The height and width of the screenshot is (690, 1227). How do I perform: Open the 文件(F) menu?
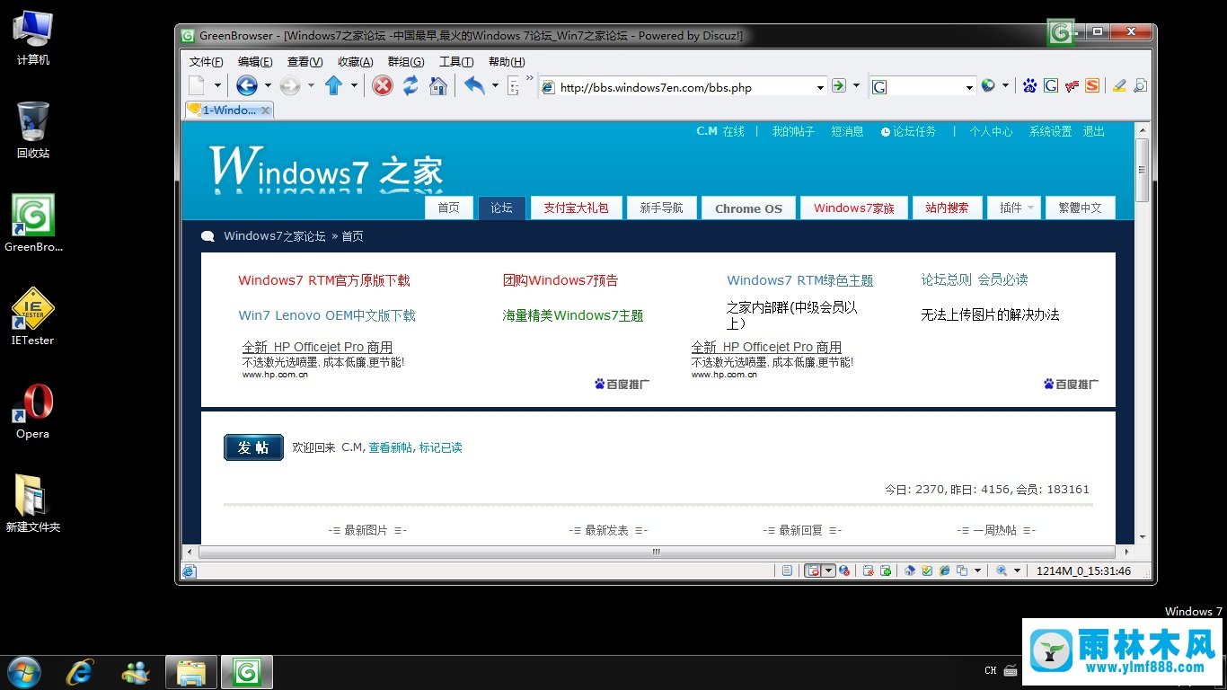pyautogui.click(x=206, y=61)
